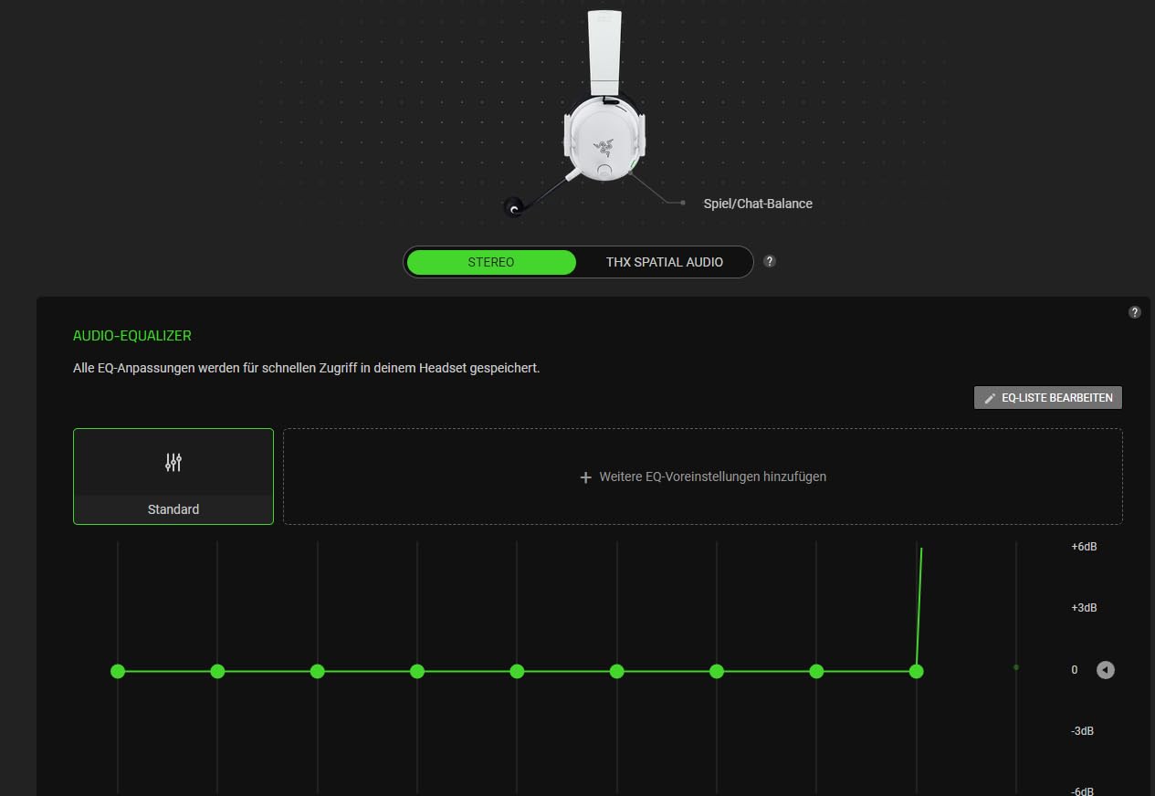1155x796 pixels.
Task: Add preset via Weitere EQ-Voreinstellungen hinzufügen
Action: (703, 477)
